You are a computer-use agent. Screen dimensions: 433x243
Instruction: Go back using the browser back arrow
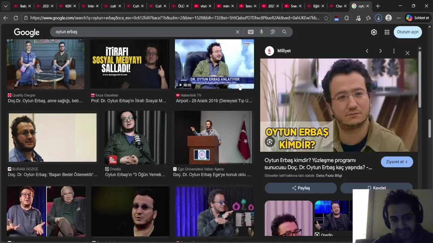coord(5,18)
